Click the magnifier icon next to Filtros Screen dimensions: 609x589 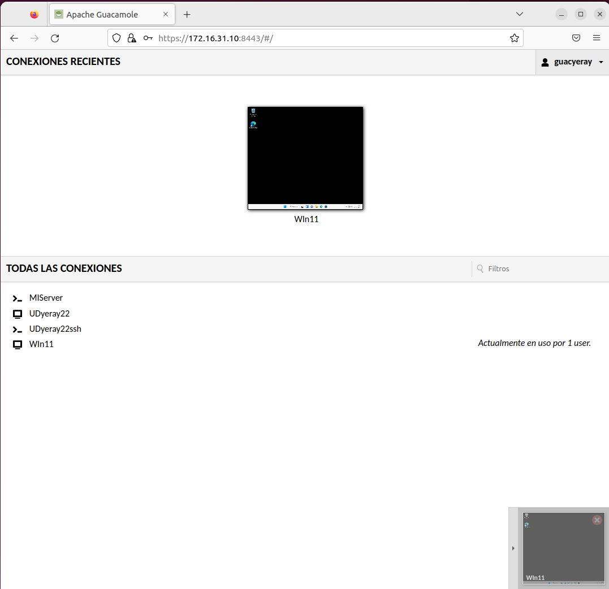480,268
